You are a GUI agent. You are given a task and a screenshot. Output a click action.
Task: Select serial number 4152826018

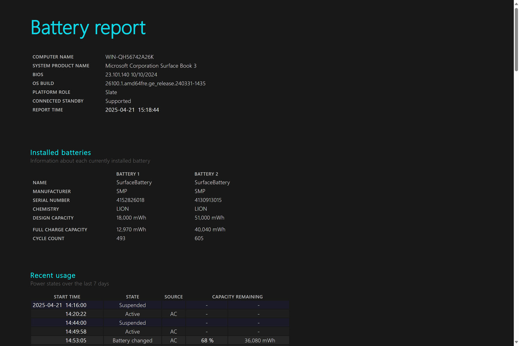130,200
